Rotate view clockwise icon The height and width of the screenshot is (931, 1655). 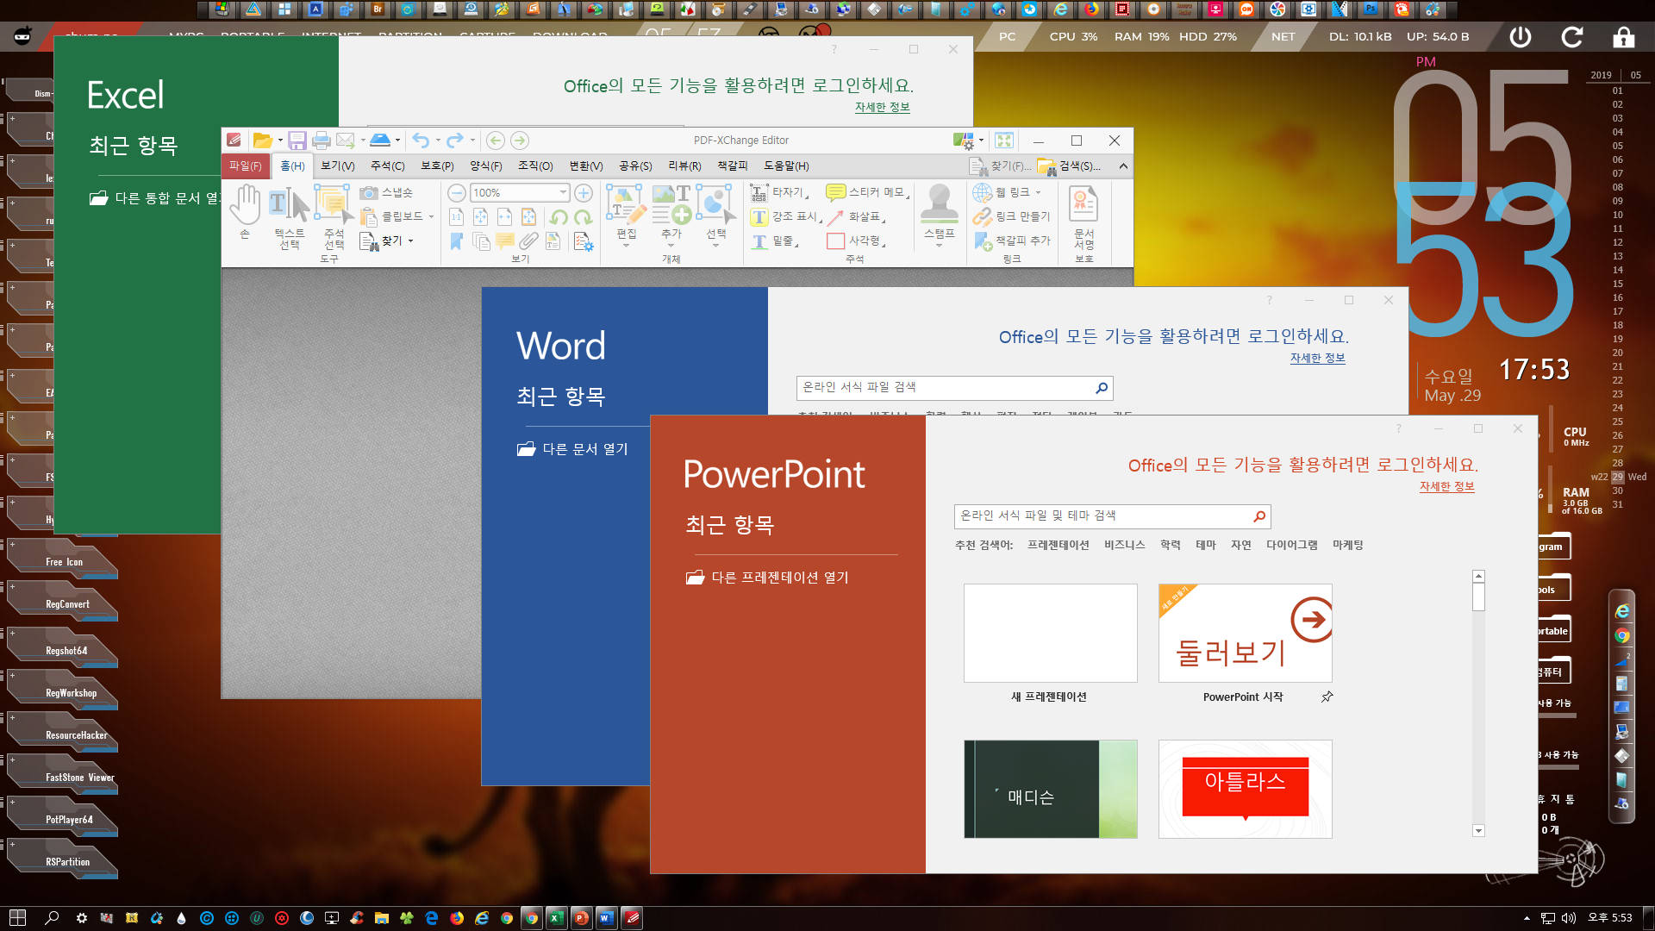(584, 217)
